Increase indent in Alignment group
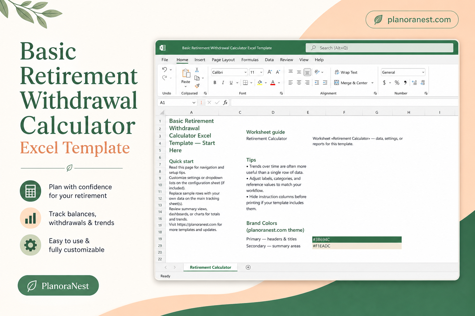Viewport: 475px width, 316px height. tap(325, 82)
